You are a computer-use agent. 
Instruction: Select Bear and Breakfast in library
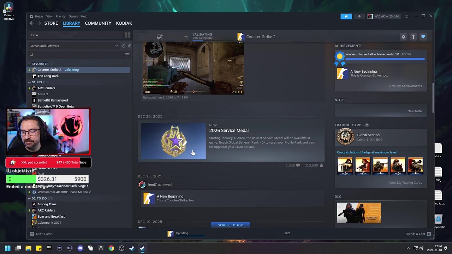click(x=51, y=217)
